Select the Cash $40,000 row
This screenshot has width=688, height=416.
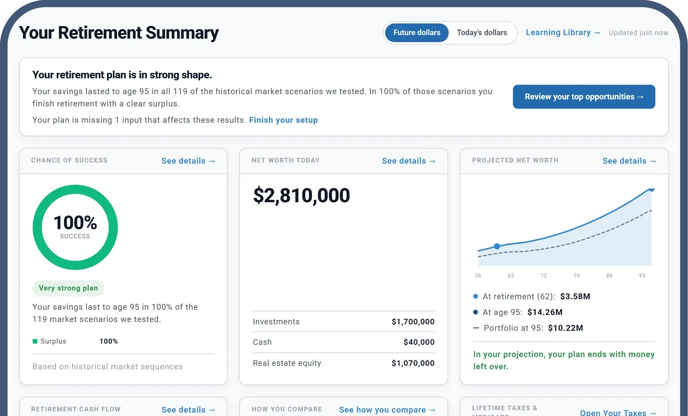coord(344,342)
